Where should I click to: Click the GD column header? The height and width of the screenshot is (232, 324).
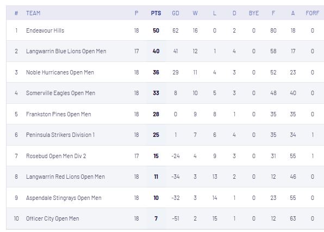pyautogui.click(x=176, y=13)
